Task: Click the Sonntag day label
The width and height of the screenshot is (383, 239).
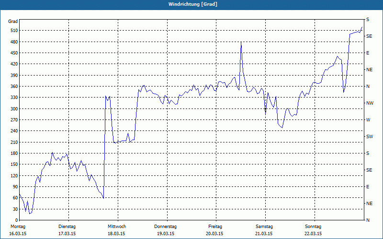Action: click(313, 227)
